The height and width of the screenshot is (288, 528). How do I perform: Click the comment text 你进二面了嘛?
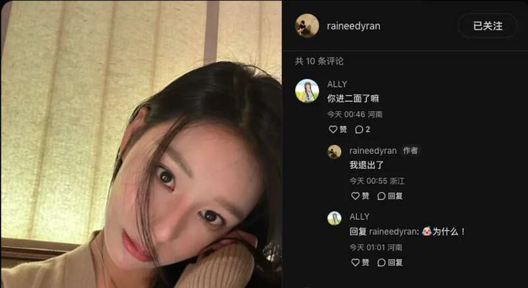353,98
